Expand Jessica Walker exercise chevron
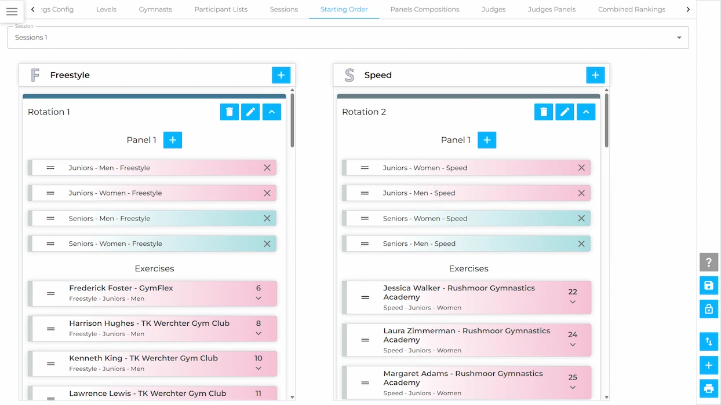Viewport: 721px width, 405px height. tap(573, 302)
